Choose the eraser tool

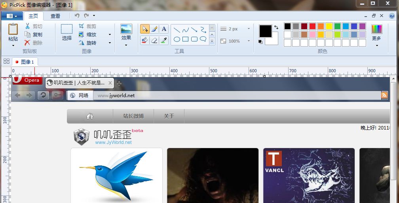click(x=154, y=40)
